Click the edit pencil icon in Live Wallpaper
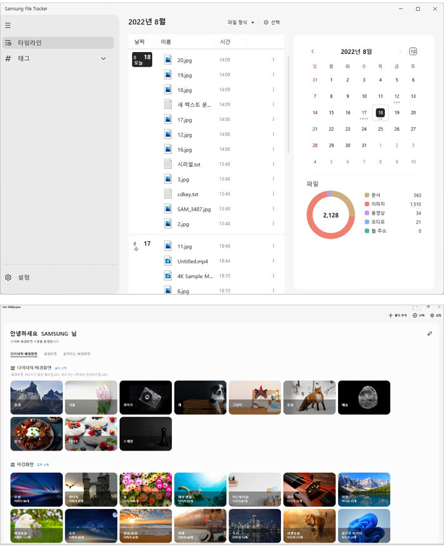Image resolution: width=444 pixels, height=549 pixels. (x=429, y=333)
